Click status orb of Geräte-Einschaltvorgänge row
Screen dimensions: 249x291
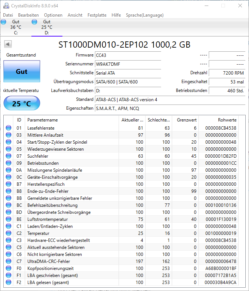pos(8,177)
